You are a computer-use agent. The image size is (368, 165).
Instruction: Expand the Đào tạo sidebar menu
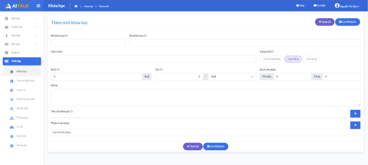pos(22,18)
